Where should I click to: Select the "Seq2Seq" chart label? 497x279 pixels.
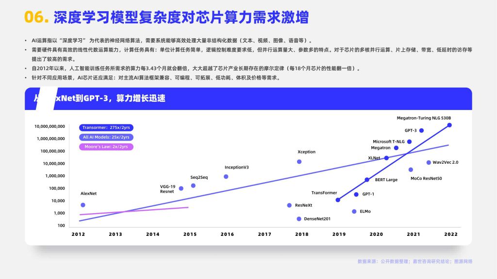(199, 177)
